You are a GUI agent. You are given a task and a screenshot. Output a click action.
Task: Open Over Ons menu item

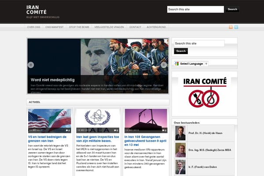(x=34, y=27)
